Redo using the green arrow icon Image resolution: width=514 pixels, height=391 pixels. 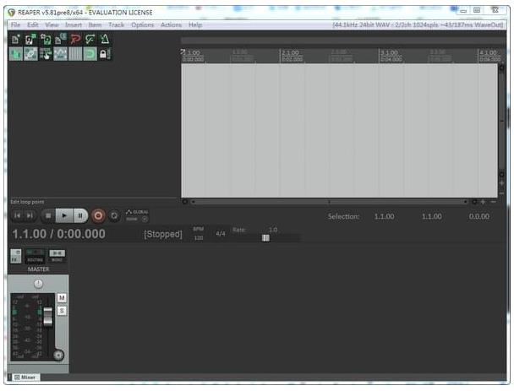(x=90, y=40)
